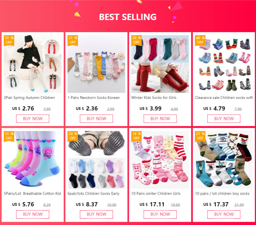The height and width of the screenshot is (225, 256).
Task: Open the red bow knee-high socks image
Action: (x=160, y=64)
